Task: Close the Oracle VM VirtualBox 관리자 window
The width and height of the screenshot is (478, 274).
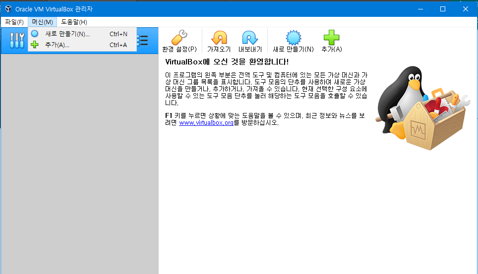Action: pyautogui.click(x=466, y=9)
